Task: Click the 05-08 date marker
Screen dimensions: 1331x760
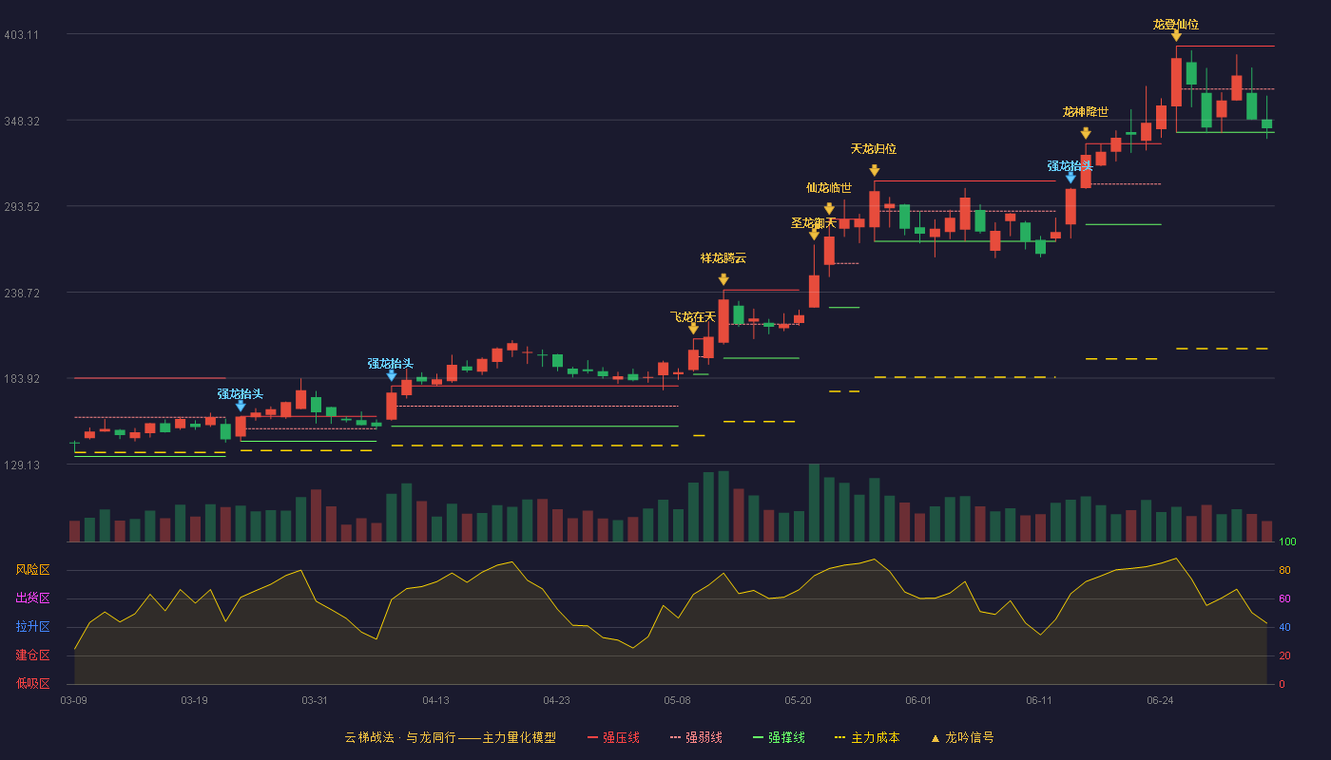Action: click(678, 700)
